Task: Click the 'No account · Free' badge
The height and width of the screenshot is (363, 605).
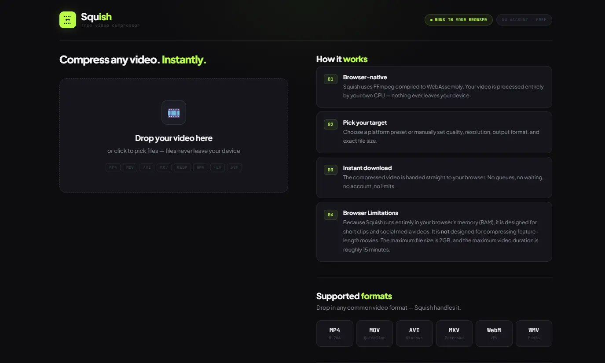Action: [x=524, y=20]
